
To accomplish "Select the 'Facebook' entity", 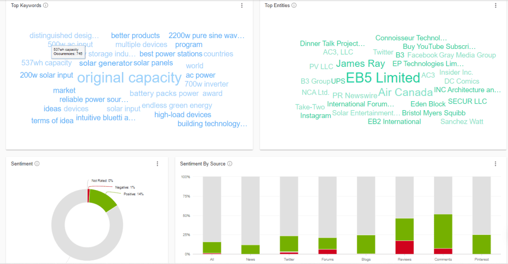I will (x=422, y=55).
